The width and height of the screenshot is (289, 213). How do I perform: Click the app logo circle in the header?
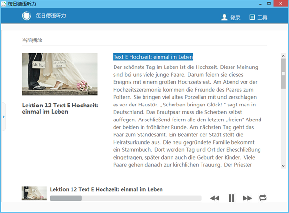pos(27,16)
